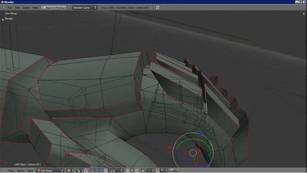The height and width of the screenshot is (173, 307).
Task: Click the pivot point icon
Action: 79,171
